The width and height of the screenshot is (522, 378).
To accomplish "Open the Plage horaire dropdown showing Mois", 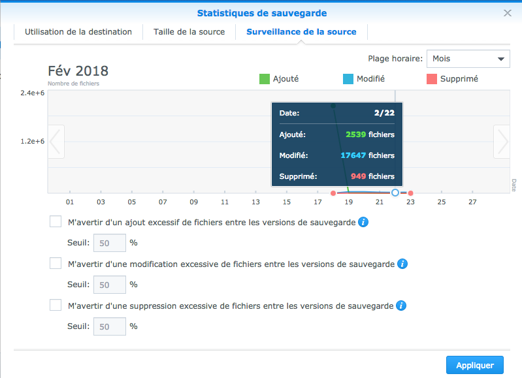I will click(468, 59).
